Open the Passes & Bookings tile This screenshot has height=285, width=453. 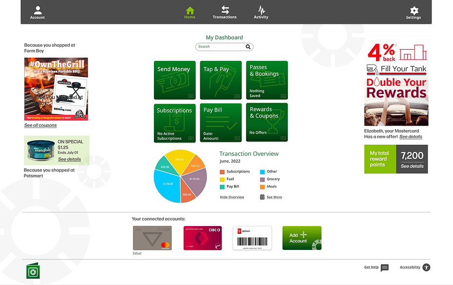267,80
